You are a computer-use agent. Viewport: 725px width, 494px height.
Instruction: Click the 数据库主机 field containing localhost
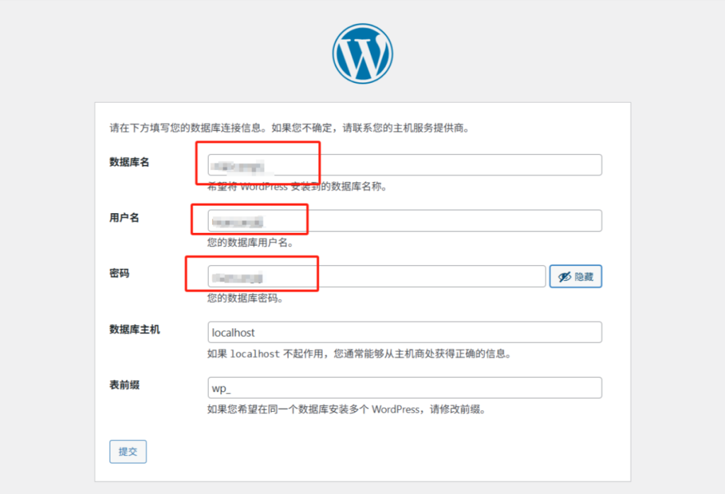click(x=404, y=333)
